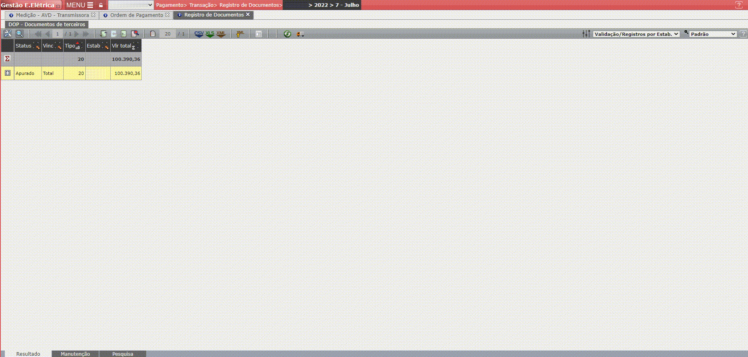Image resolution: width=748 pixels, height=357 pixels.
Task: Switch to the Ordem de Pagamento tab
Action: click(136, 15)
